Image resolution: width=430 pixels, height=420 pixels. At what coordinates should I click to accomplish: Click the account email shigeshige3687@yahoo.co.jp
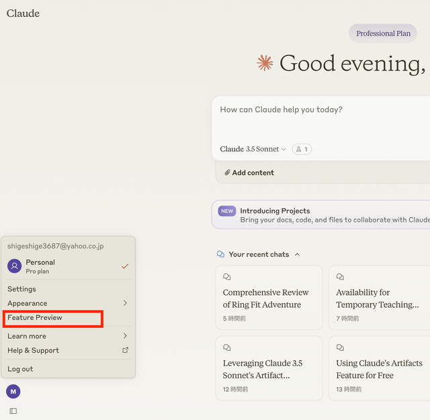coord(56,246)
